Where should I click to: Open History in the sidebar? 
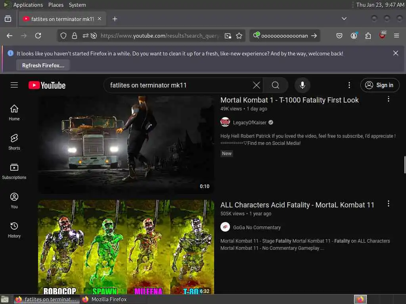pos(14,230)
